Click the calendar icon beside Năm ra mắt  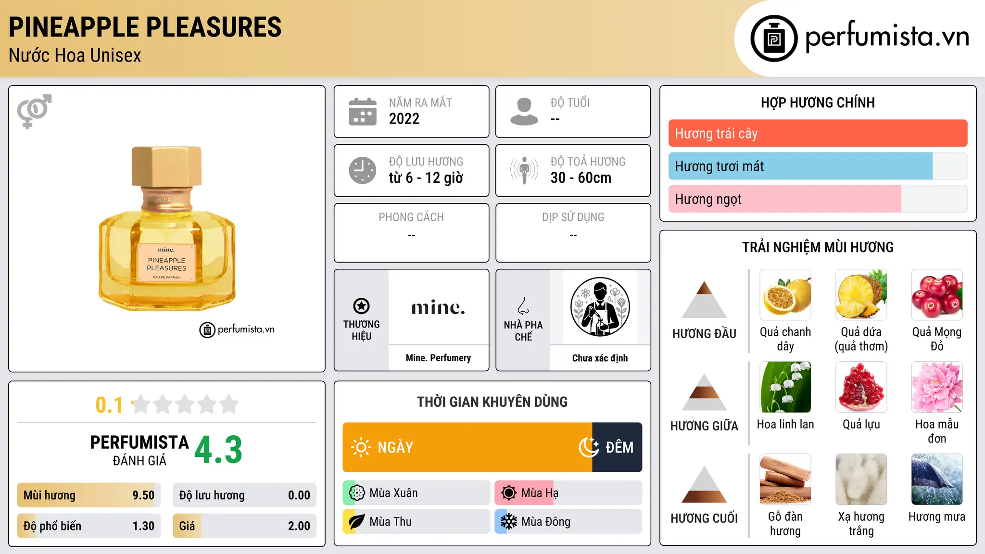click(x=363, y=112)
